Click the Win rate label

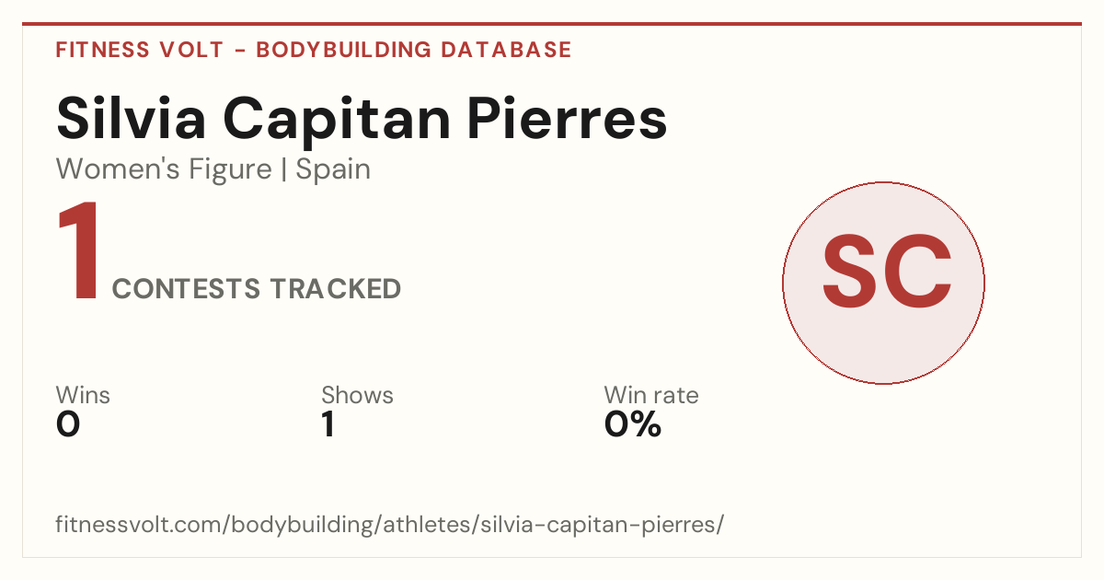coord(651,395)
